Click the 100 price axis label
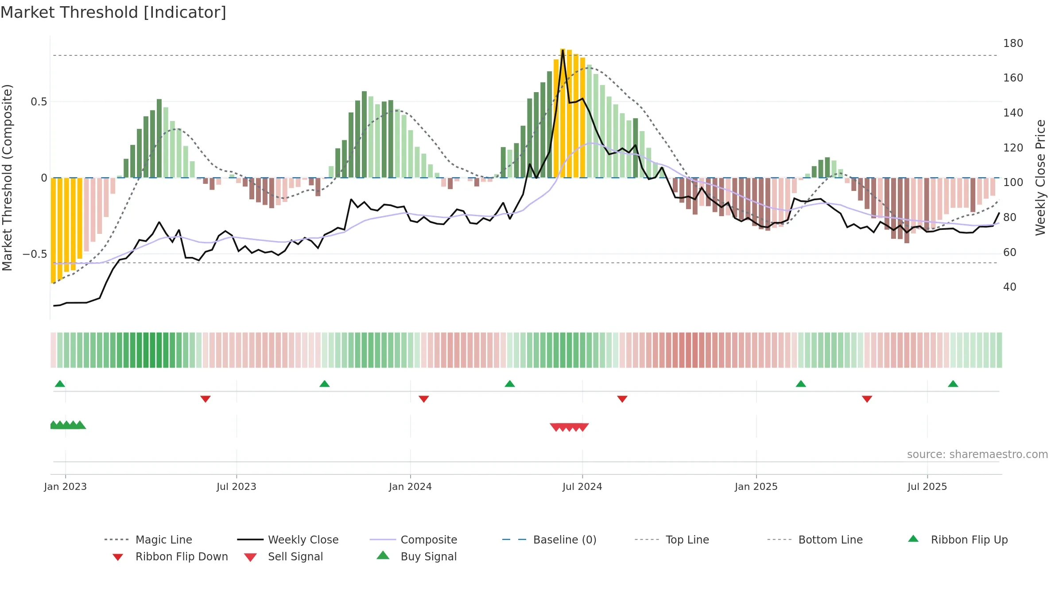The height and width of the screenshot is (598, 1063). tap(1013, 183)
